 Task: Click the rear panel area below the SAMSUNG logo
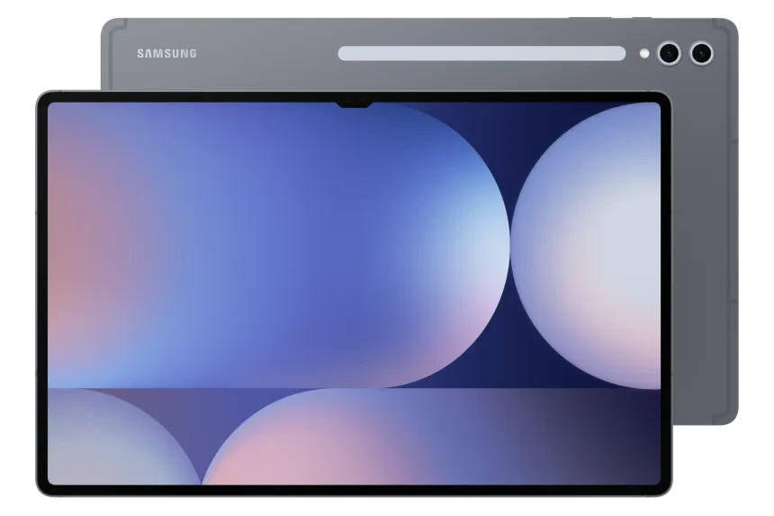pos(166,77)
